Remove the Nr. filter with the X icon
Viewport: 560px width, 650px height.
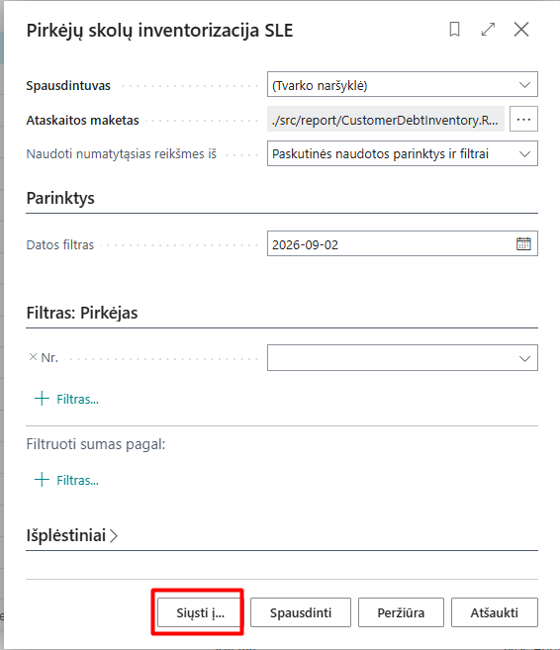(33, 357)
